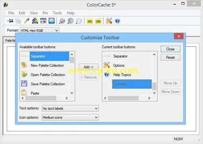Screen dimensions: 203x144
Task: Click the Save Palette Collection floppy icon
Action: (24, 84)
